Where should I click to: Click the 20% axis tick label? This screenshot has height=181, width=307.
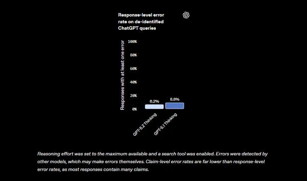(x=133, y=96)
